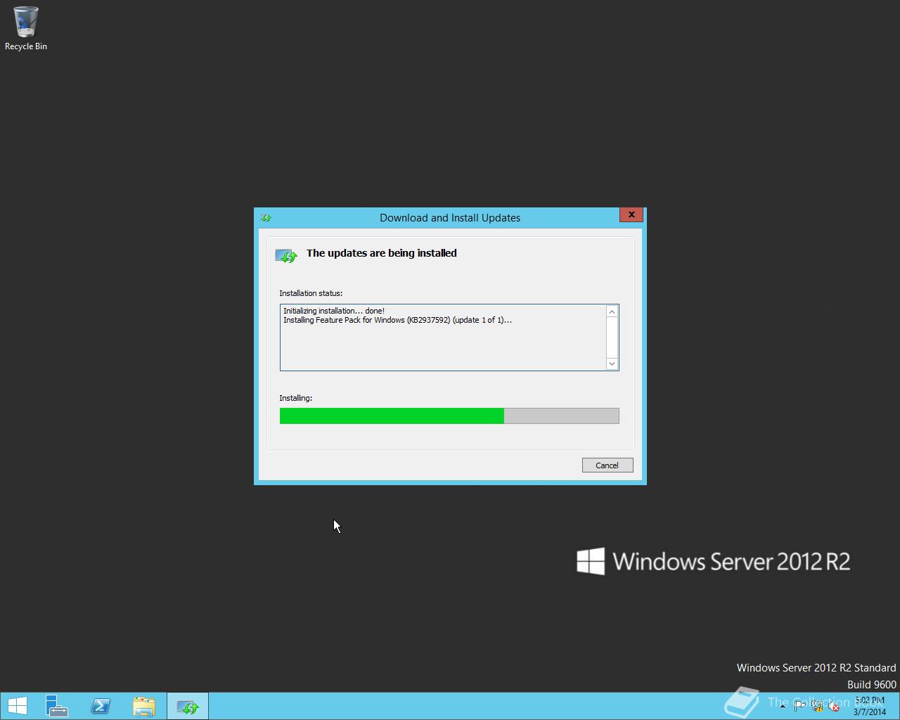Click the installation progress bar

click(449, 416)
